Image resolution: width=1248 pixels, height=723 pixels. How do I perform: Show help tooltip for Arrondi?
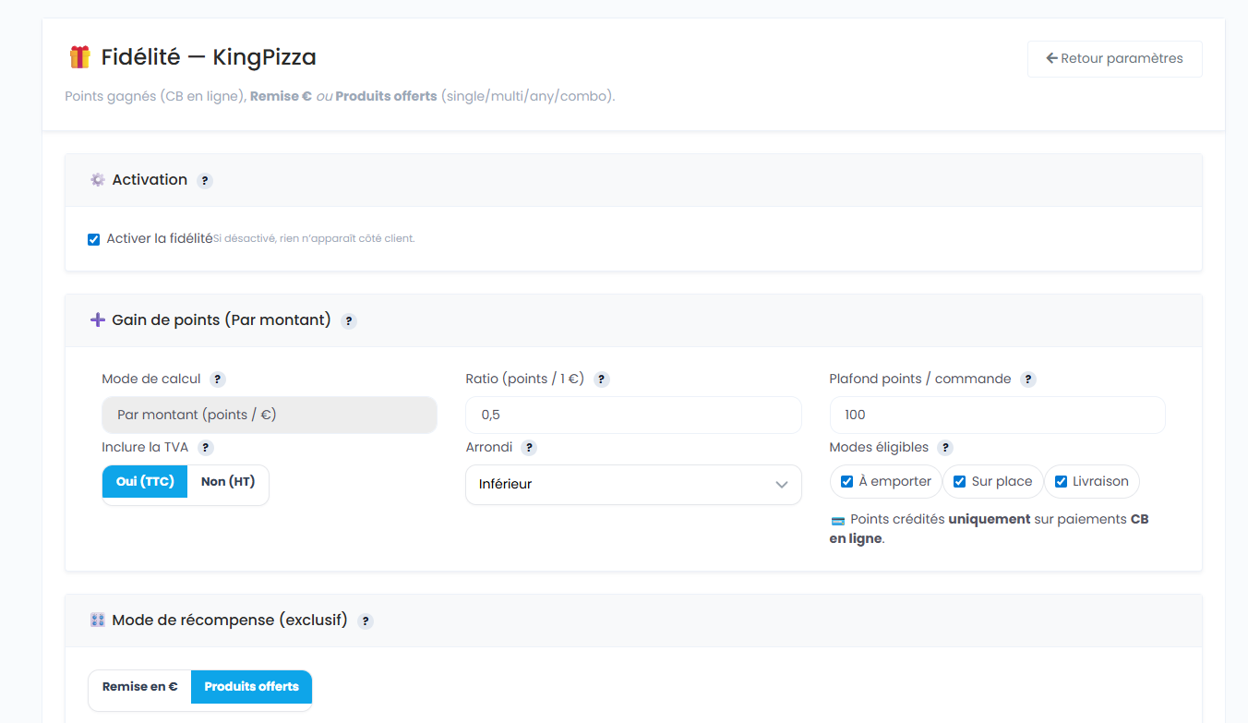529,448
